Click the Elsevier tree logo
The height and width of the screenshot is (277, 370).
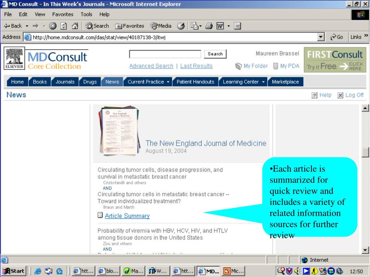click(x=14, y=58)
